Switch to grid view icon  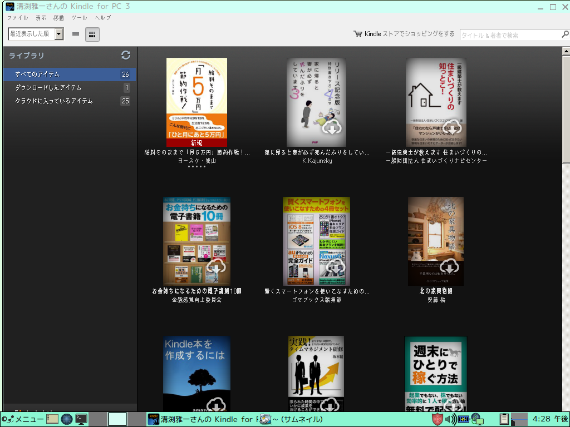point(92,34)
